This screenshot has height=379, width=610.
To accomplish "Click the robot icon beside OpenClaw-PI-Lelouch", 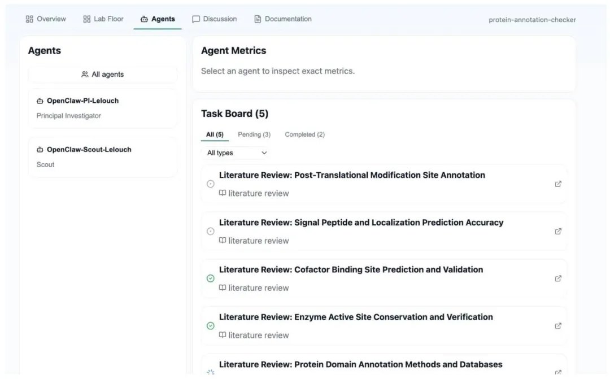I will click(x=40, y=101).
